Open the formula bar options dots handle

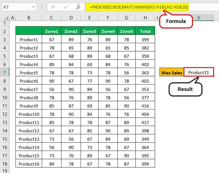coord(42,7)
